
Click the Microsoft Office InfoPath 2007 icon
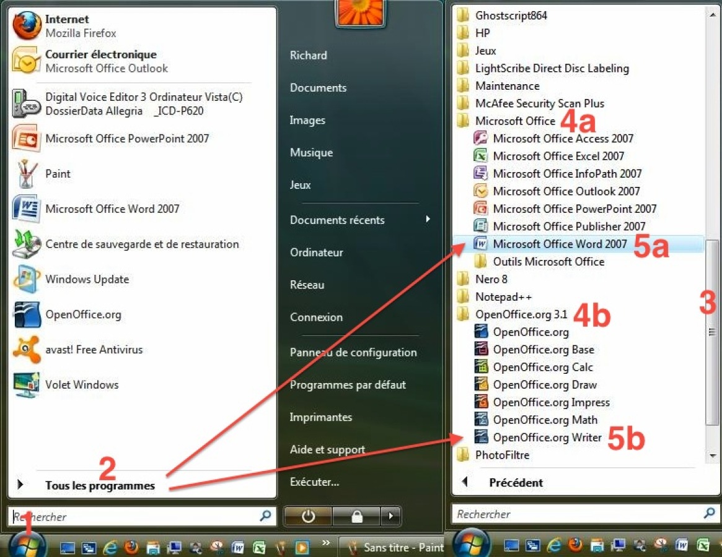(480, 173)
